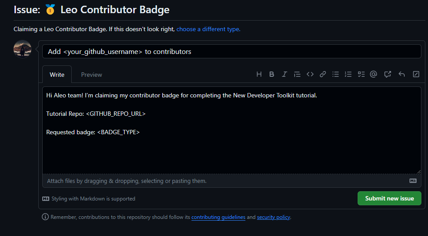Click the issue title input field
Screen dimensions: 428x236
coord(231,51)
